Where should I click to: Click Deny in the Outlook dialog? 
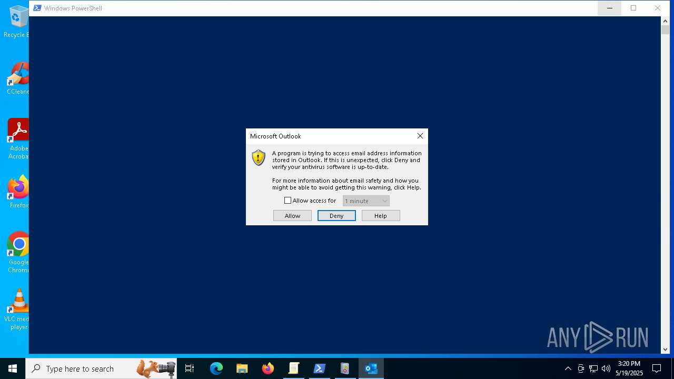[336, 216]
